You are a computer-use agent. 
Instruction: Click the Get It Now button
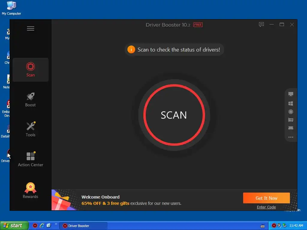[266, 198]
